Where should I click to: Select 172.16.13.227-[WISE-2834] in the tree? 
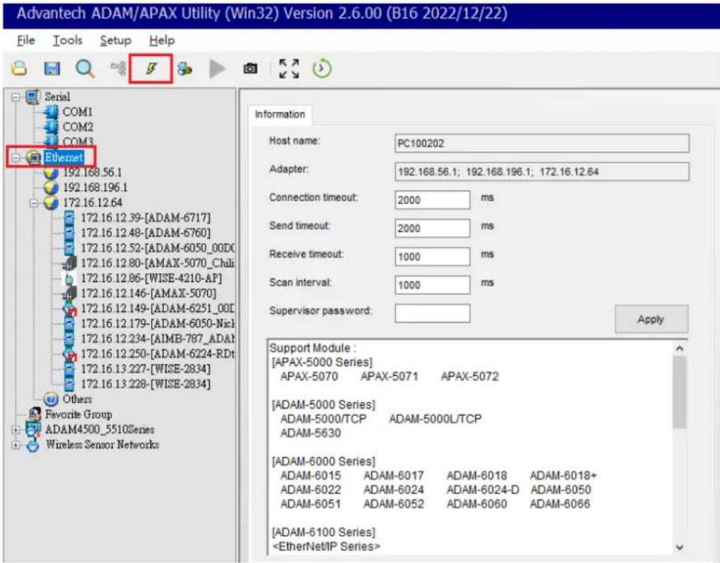point(146,369)
